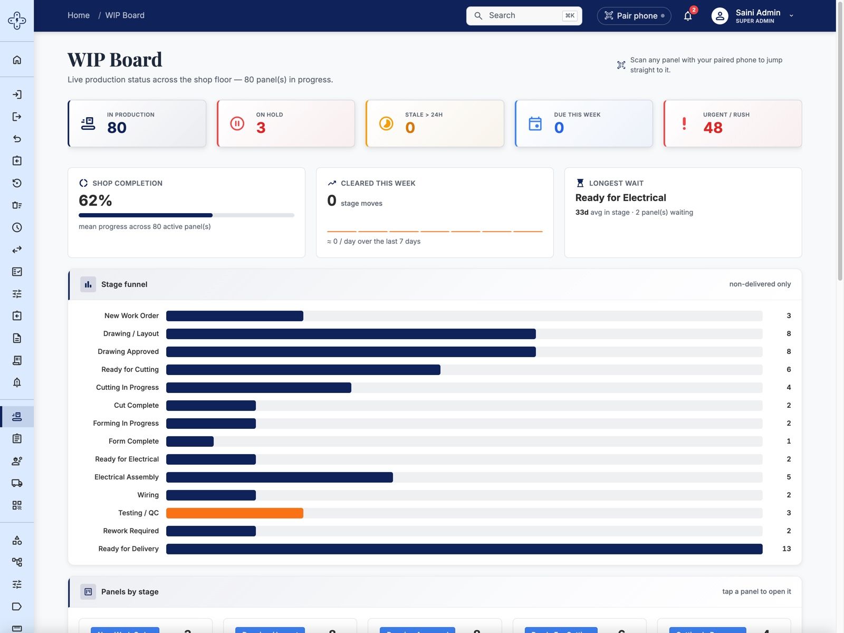Open the In Production card
The image size is (844, 633).
(x=137, y=123)
